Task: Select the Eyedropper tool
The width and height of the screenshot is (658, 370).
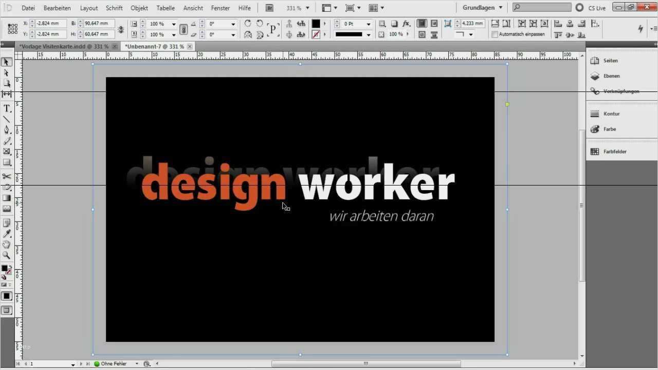Action: (7, 233)
